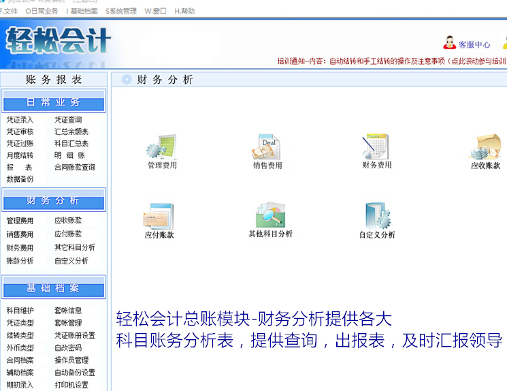Open the 其他科目分析 magnifier icon
507x391 pixels.
coord(271,215)
